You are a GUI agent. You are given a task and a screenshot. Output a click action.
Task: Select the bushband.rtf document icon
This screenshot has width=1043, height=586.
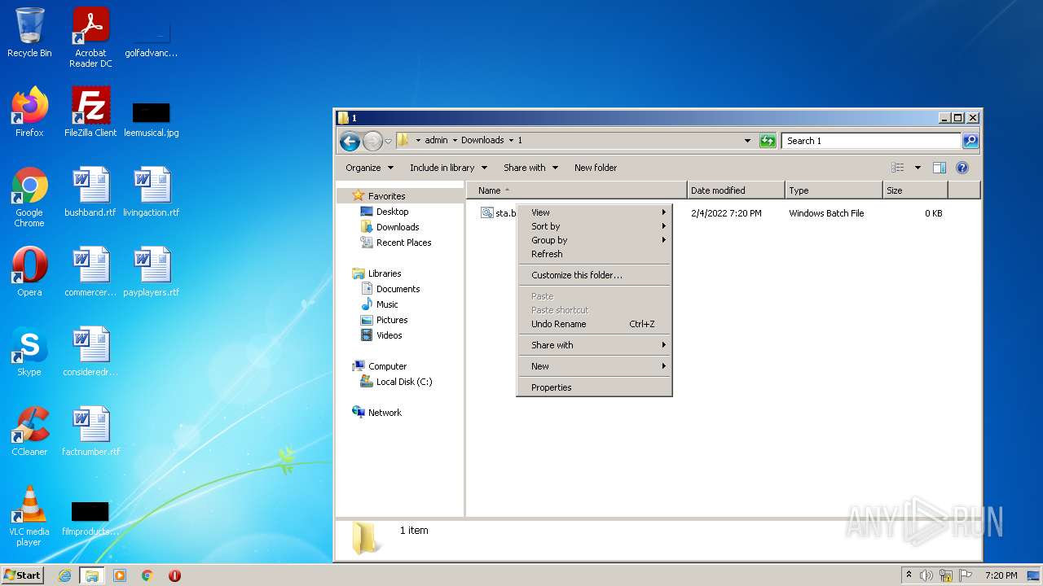[x=90, y=192]
